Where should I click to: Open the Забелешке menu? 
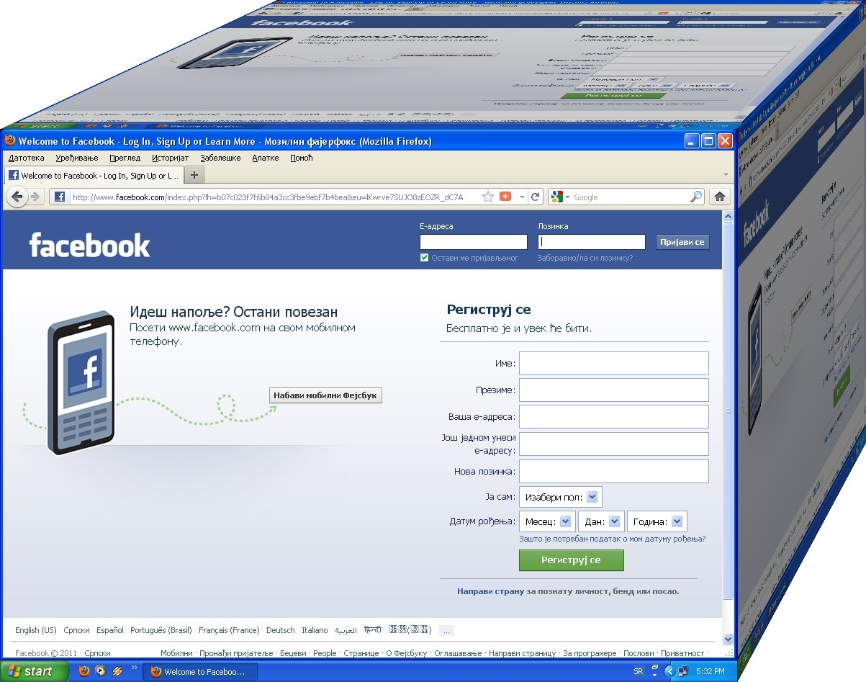point(221,158)
